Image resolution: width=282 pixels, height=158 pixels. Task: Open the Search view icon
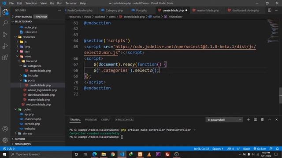pos(5,23)
